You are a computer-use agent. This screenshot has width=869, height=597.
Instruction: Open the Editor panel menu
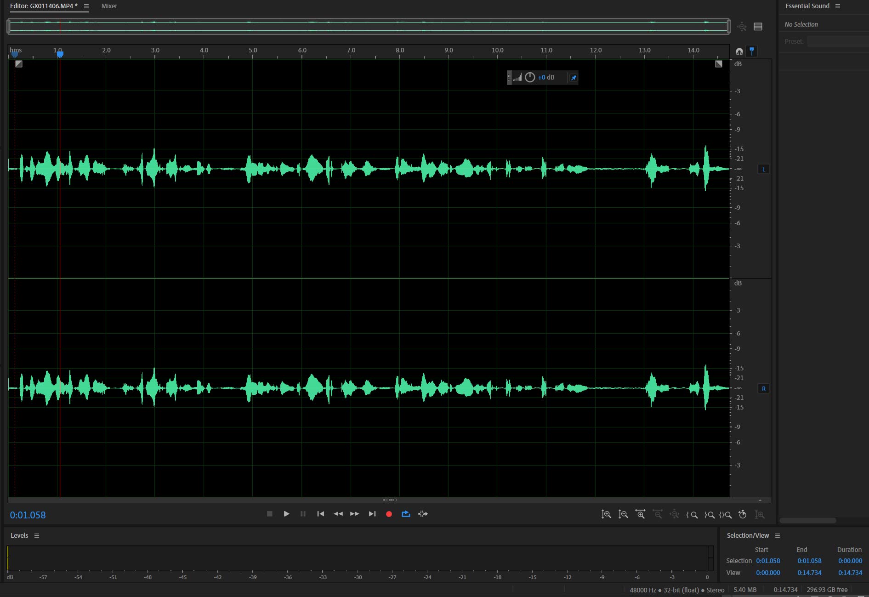[x=86, y=6]
